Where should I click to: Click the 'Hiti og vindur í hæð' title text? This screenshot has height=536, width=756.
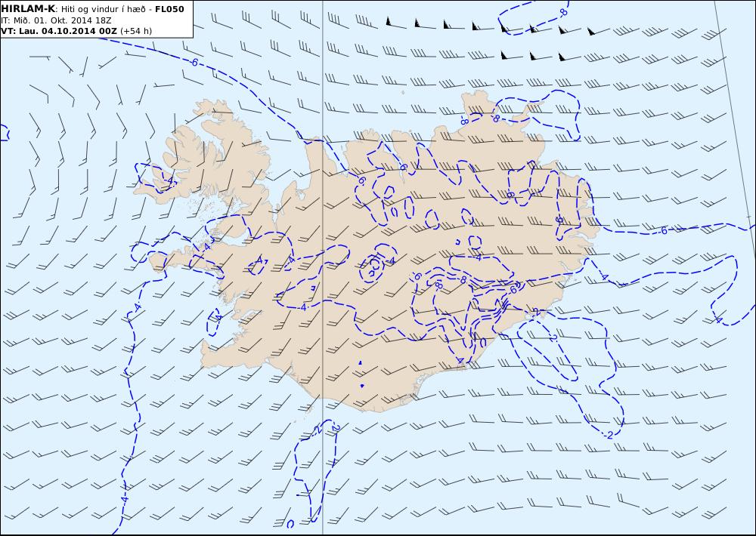coord(103,10)
